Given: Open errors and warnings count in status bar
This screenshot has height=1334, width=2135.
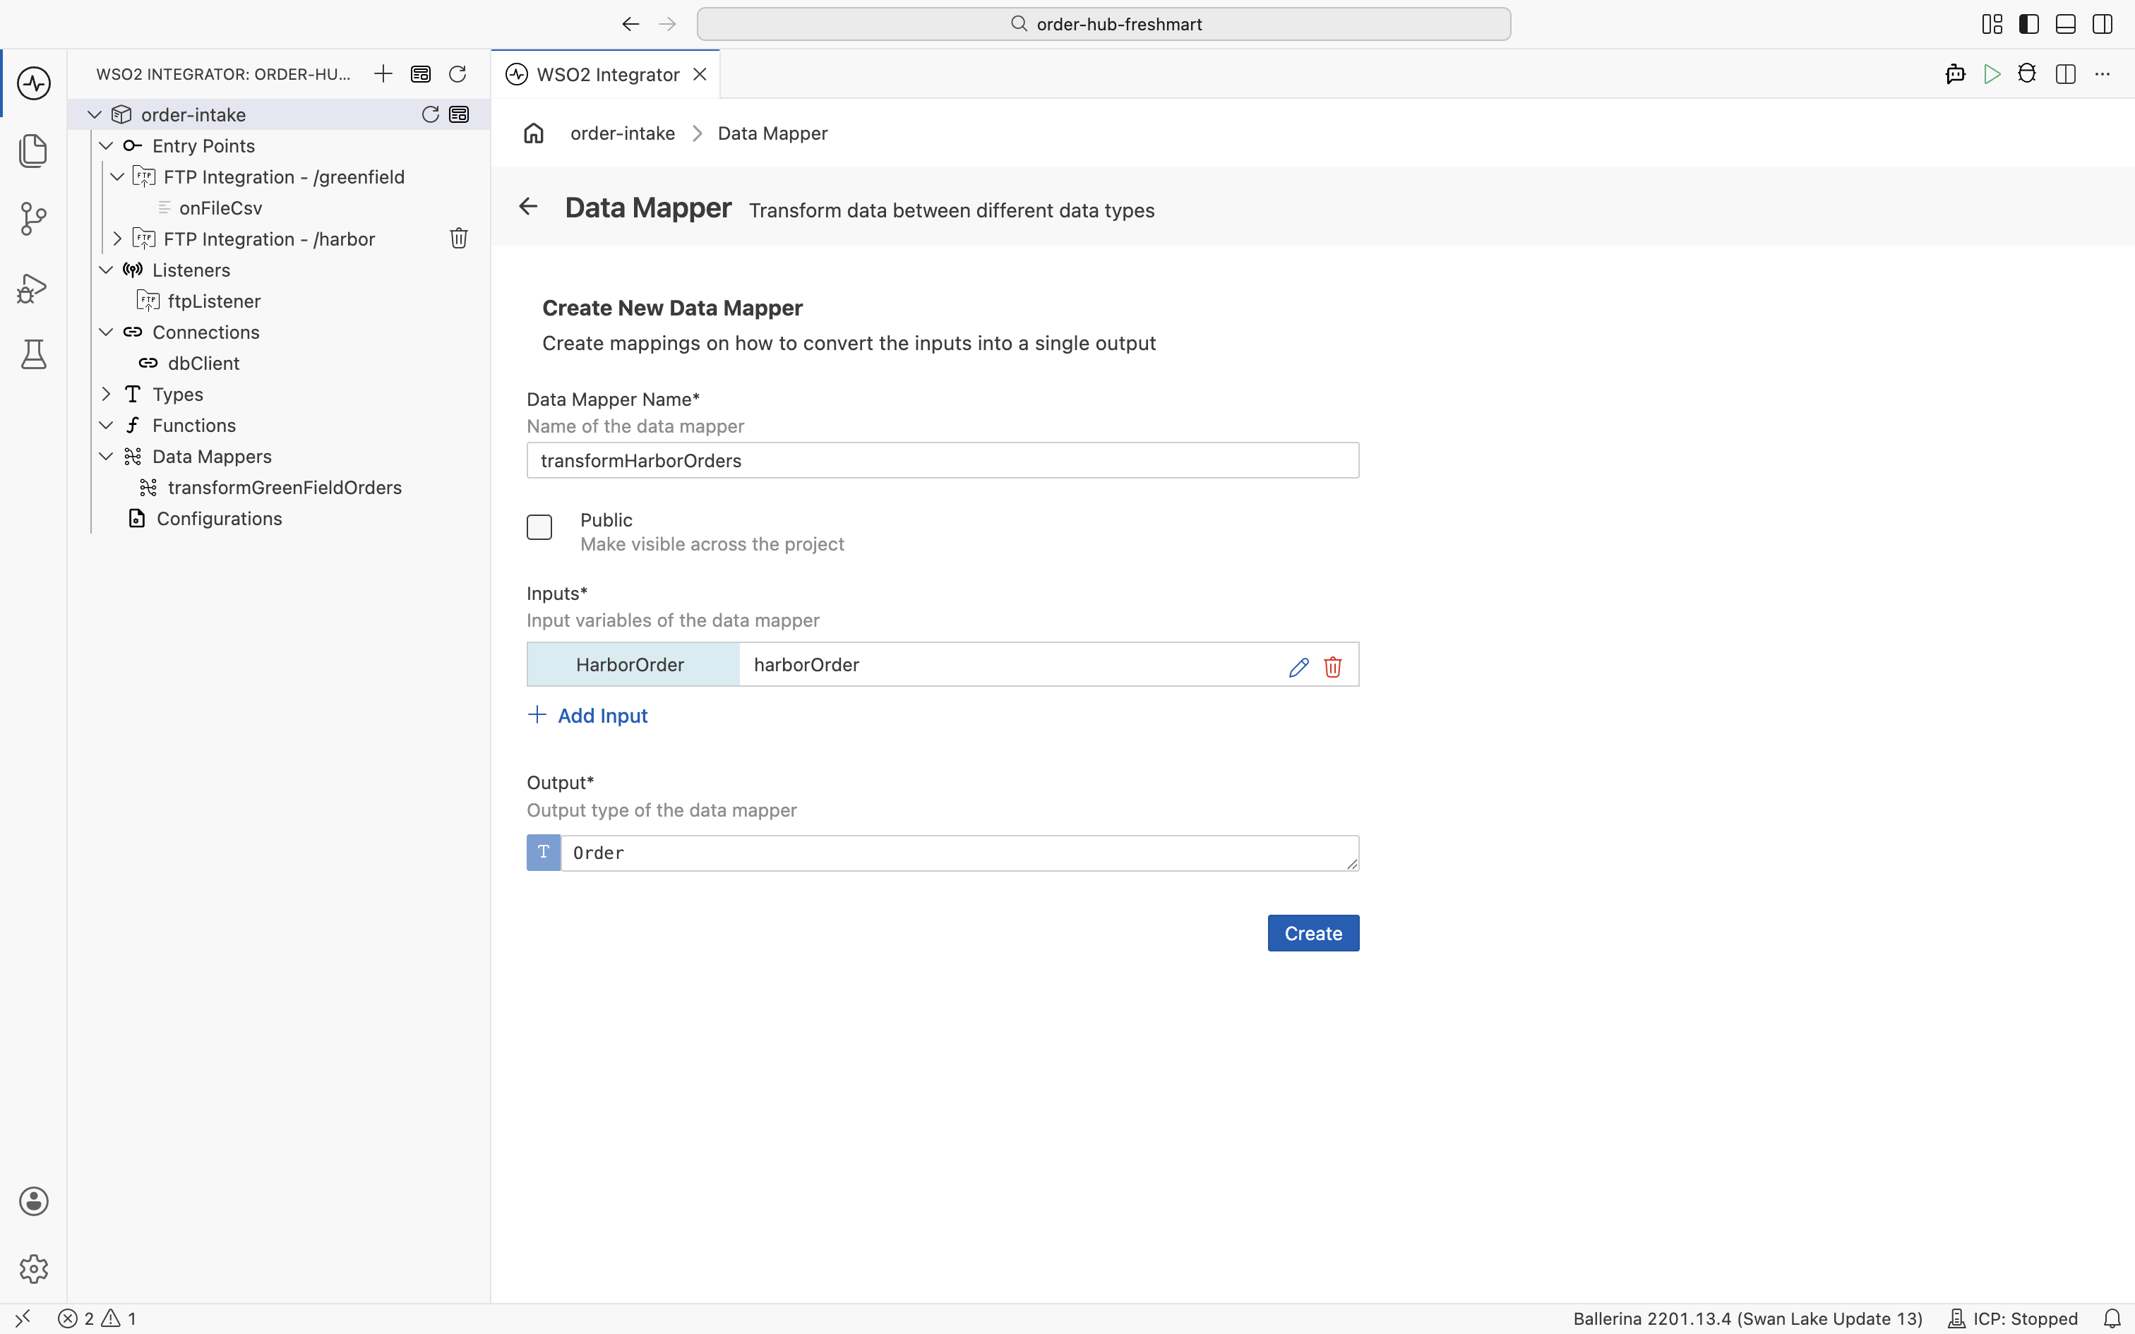Looking at the screenshot, I should click(x=97, y=1318).
